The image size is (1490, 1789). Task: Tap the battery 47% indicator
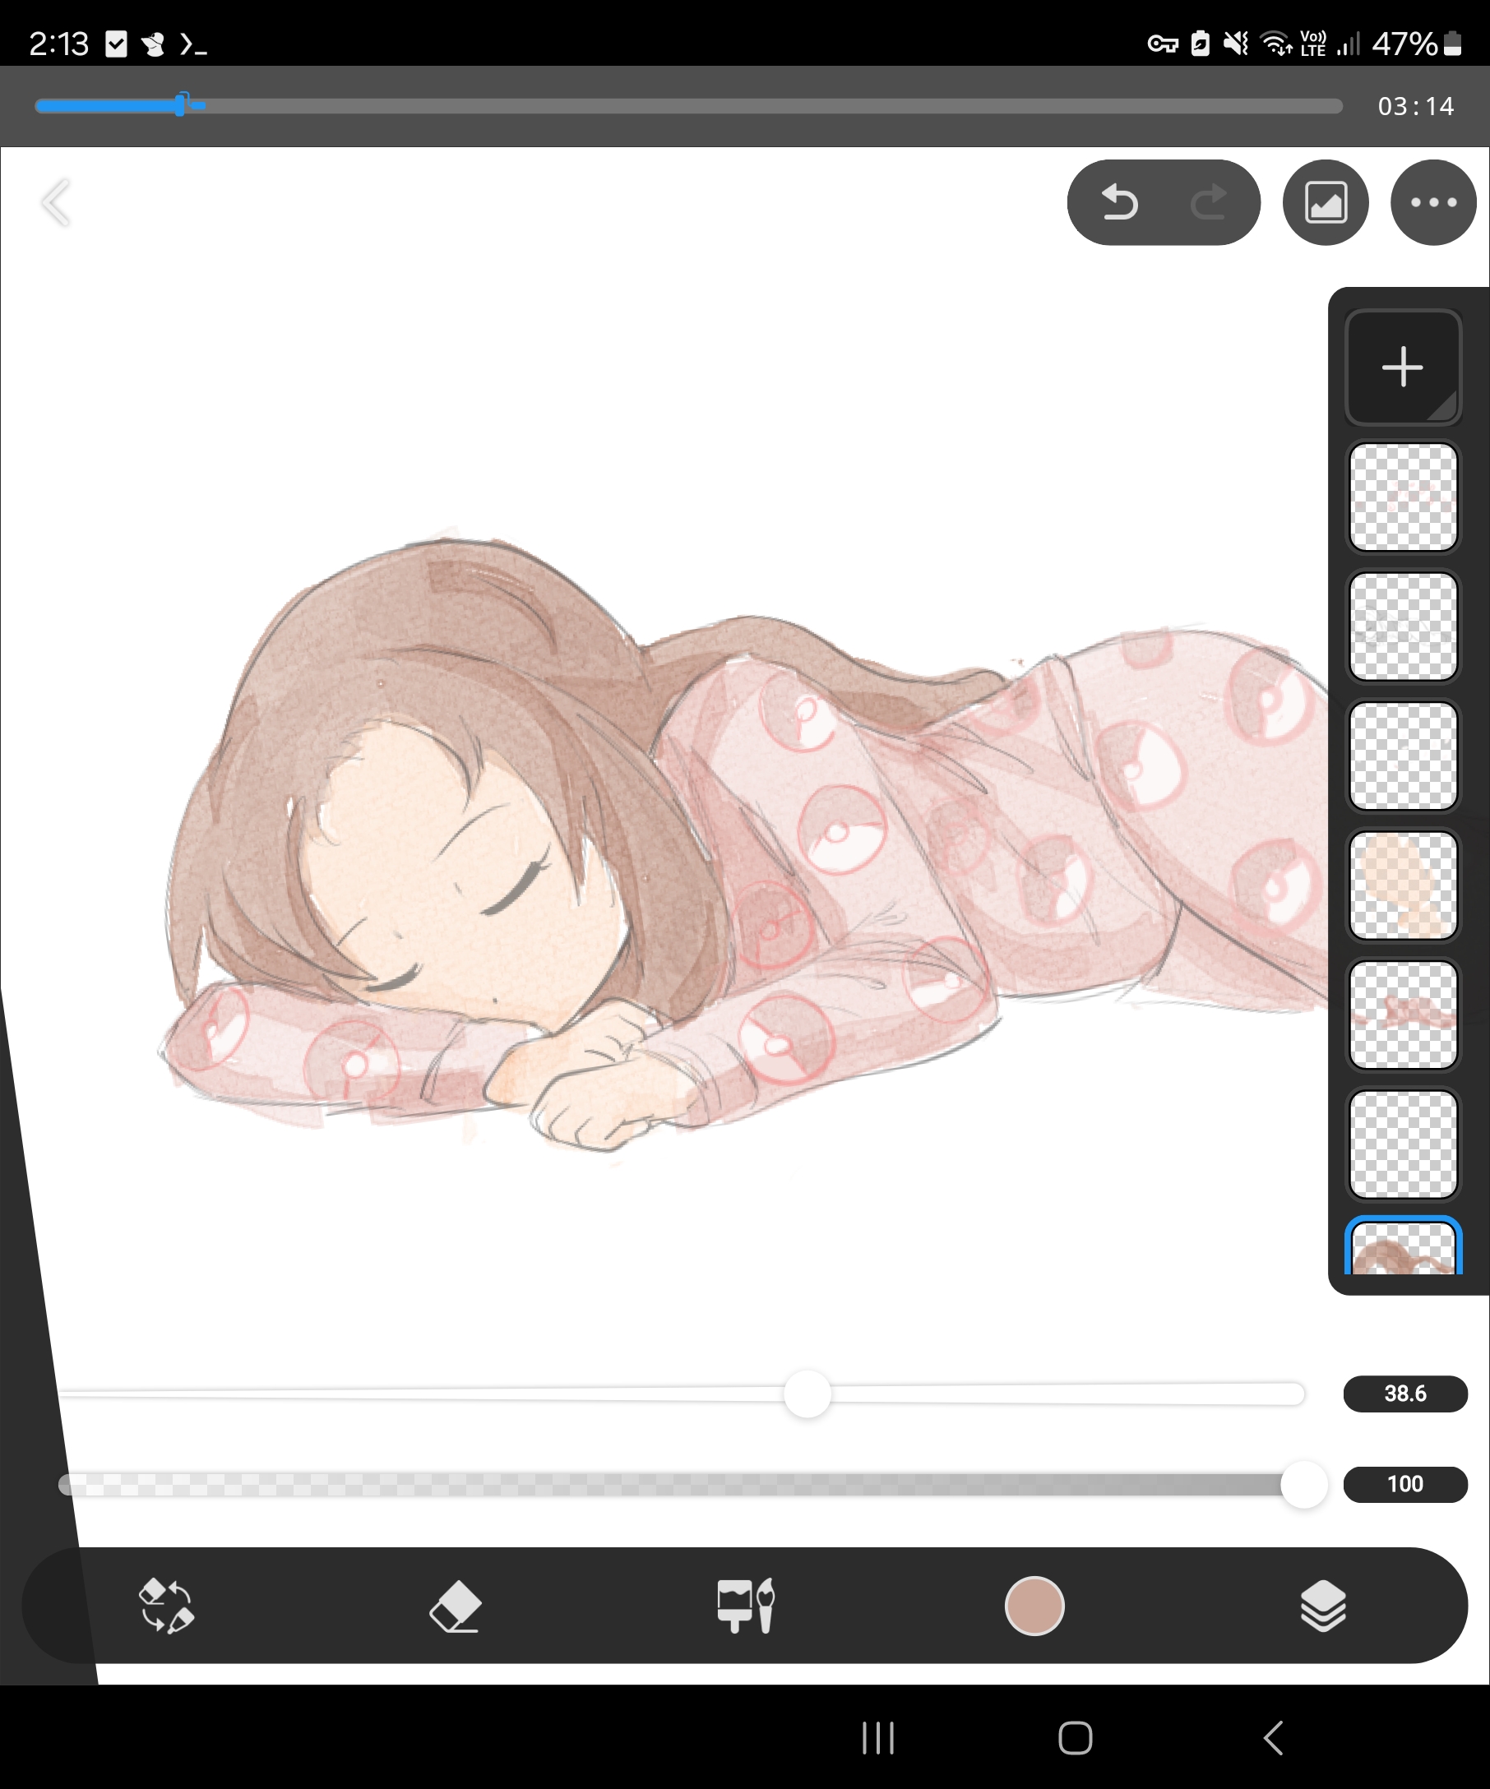click(x=1416, y=44)
